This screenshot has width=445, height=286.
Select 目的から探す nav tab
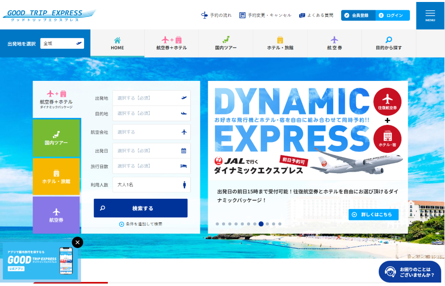(x=389, y=43)
